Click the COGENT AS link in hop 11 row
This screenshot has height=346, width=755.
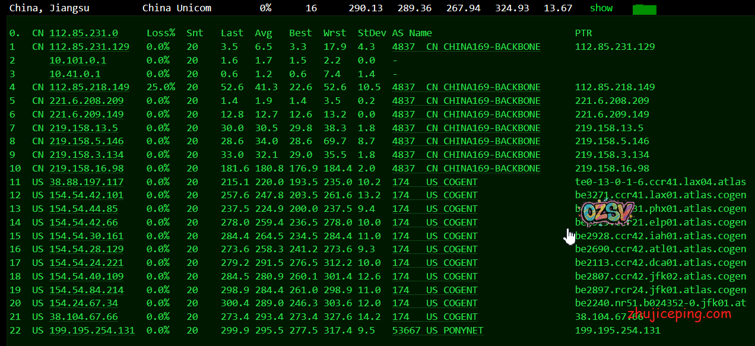coord(434,182)
